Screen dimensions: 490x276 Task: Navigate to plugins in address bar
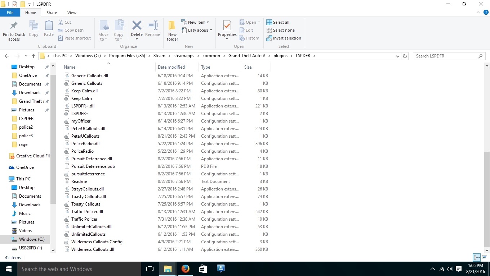(280, 56)
